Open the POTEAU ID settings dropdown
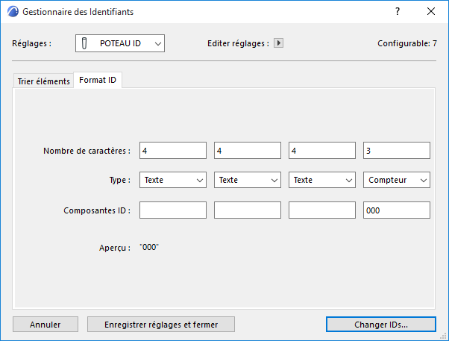Image resolution: width=449 pixels, height=341 pixels. tap(119, 44)
